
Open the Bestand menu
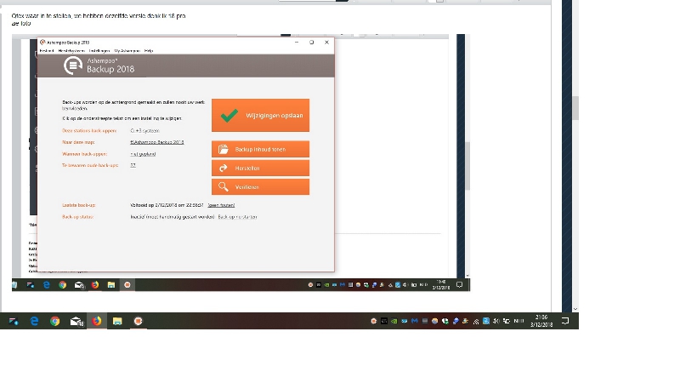(46, 51)
